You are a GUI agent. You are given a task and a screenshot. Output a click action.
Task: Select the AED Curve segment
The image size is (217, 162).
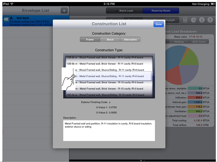(199, 41)
